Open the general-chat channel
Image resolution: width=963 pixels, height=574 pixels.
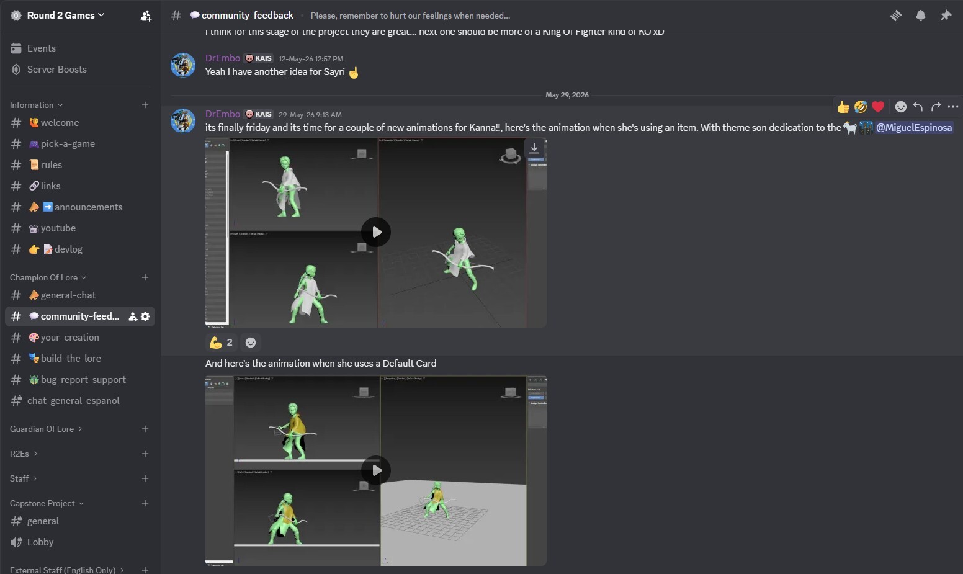(x=79, y=295)
